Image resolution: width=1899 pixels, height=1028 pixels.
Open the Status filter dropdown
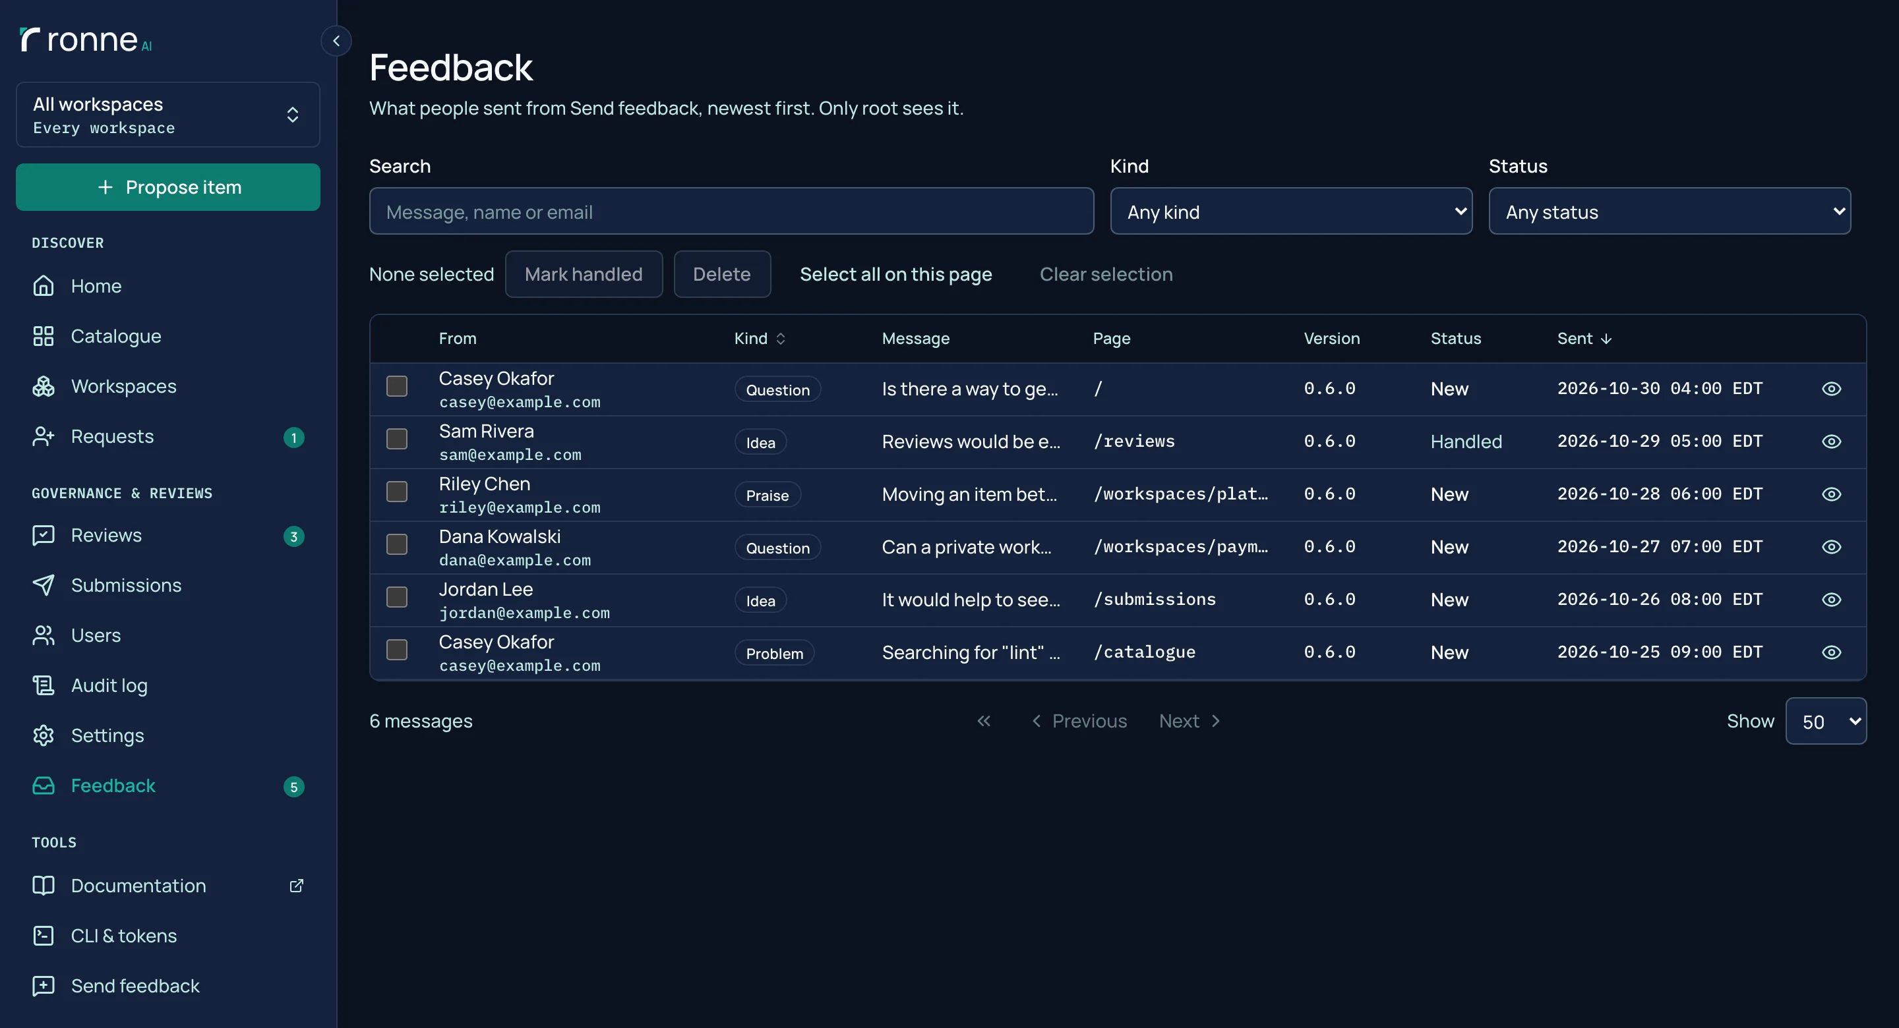point(1670,212)
